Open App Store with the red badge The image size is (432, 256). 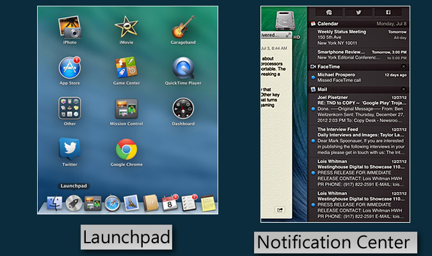click(69, 67)
